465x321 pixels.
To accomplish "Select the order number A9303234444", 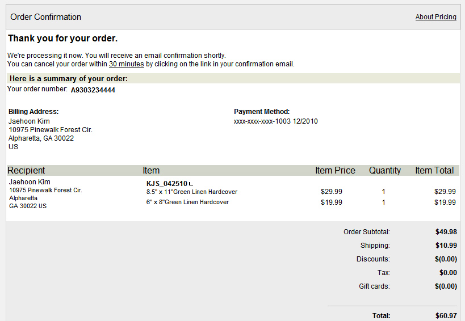I will click(x=93, y=90).
